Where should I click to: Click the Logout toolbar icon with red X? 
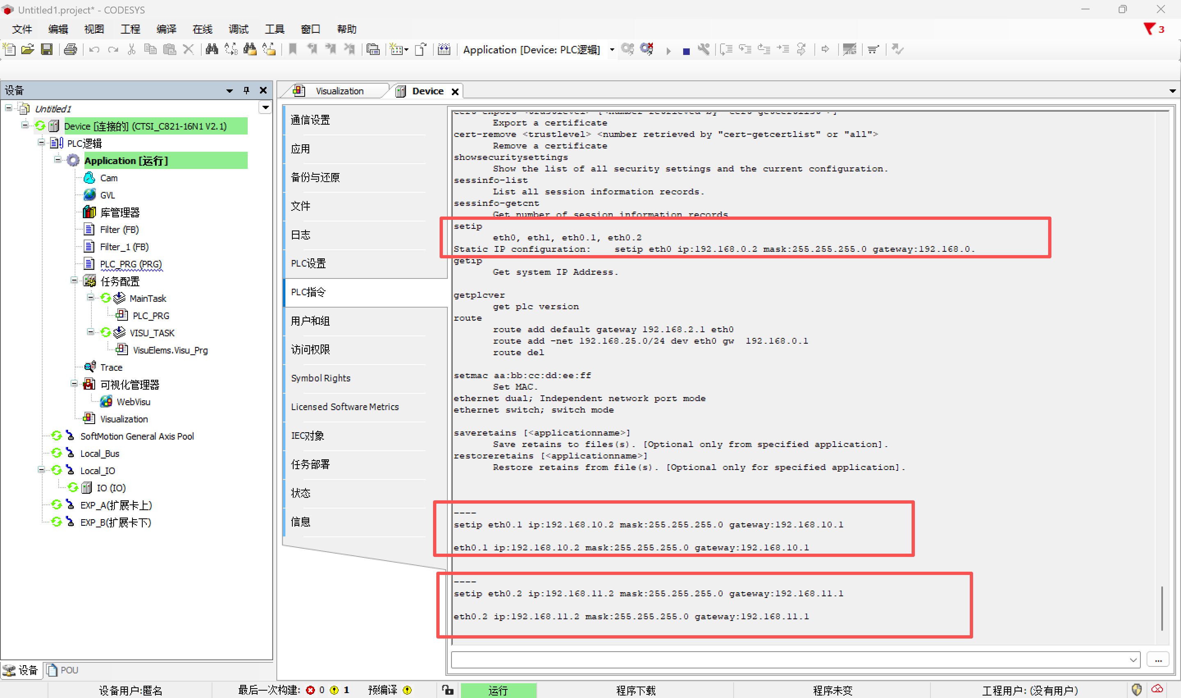pyautogui.click(x=647, y=49)
